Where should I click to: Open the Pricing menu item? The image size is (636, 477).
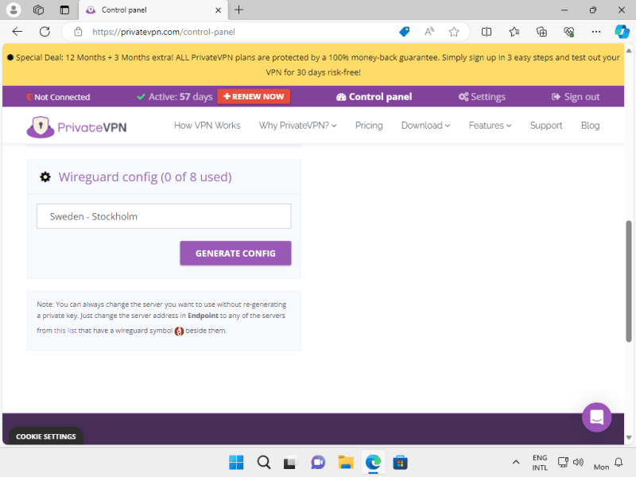click(x=369, y=126)
